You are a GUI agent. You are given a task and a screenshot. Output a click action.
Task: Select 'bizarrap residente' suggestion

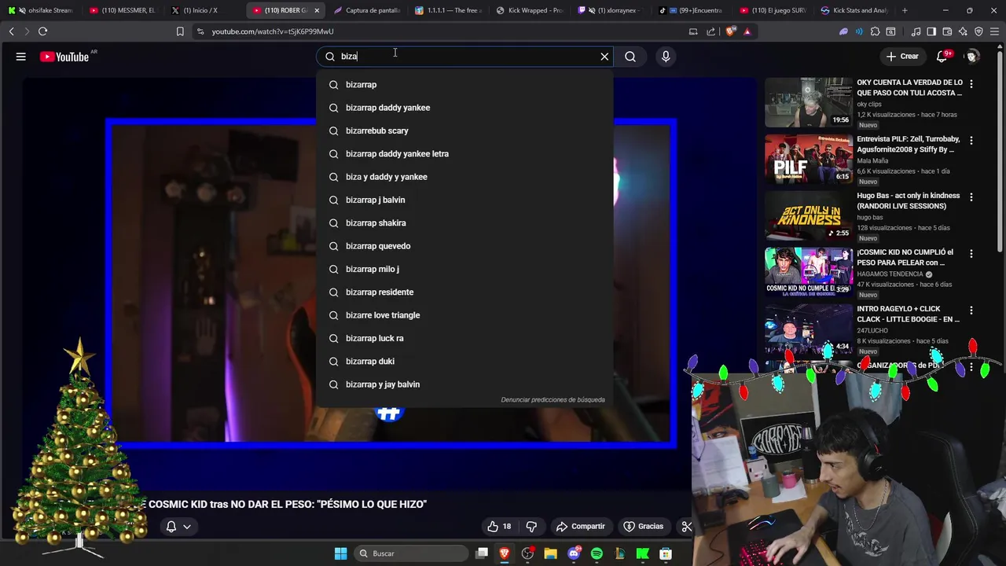464,292
